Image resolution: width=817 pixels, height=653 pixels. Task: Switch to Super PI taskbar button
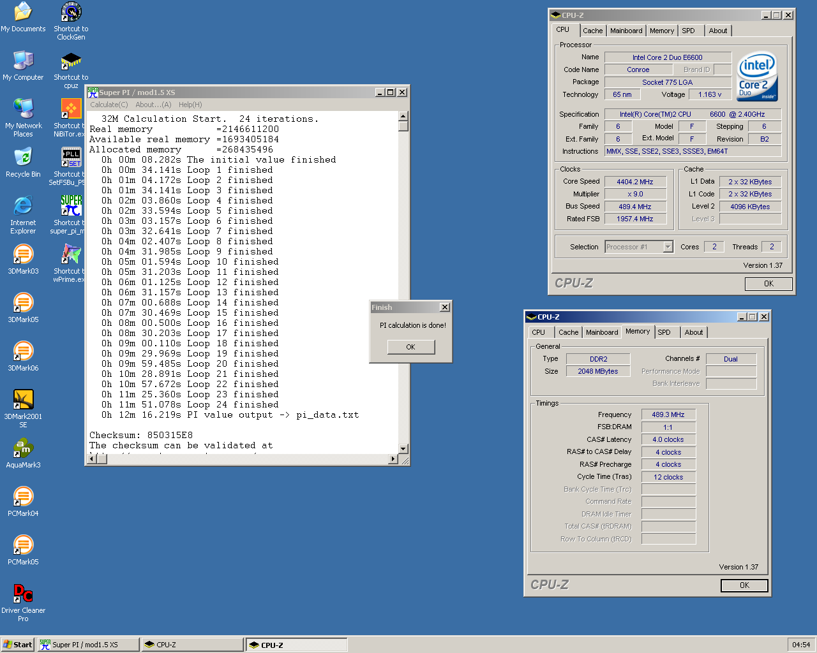(88, 645)
